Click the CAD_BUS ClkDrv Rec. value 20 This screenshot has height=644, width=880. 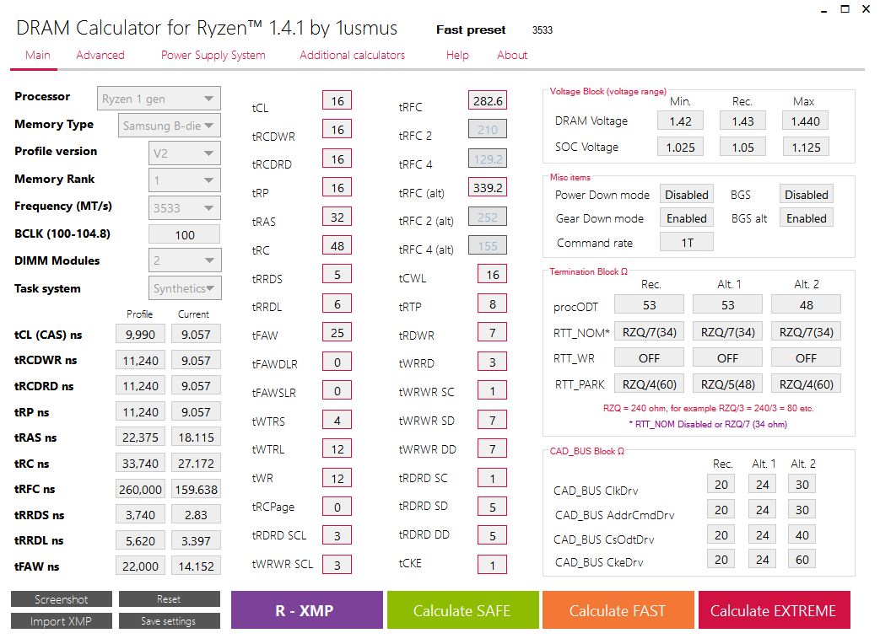point(721,484)
